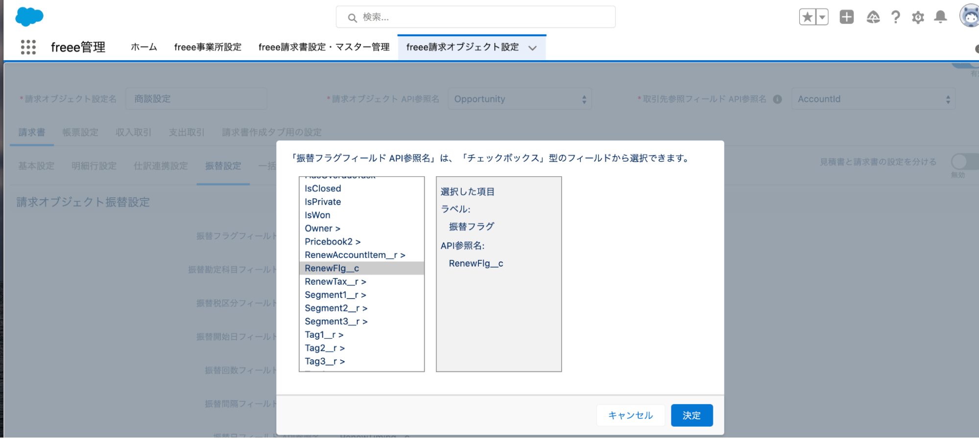Click the 請求オブジェクト設定名 input field
Screen dimensions: 979x438
(x=196, y=99)
